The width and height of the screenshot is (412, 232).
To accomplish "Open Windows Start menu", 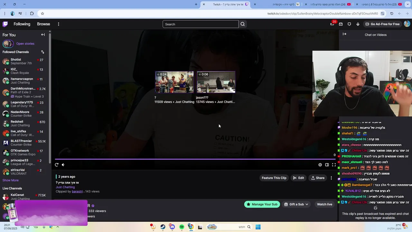I will (x=258, y=227).
